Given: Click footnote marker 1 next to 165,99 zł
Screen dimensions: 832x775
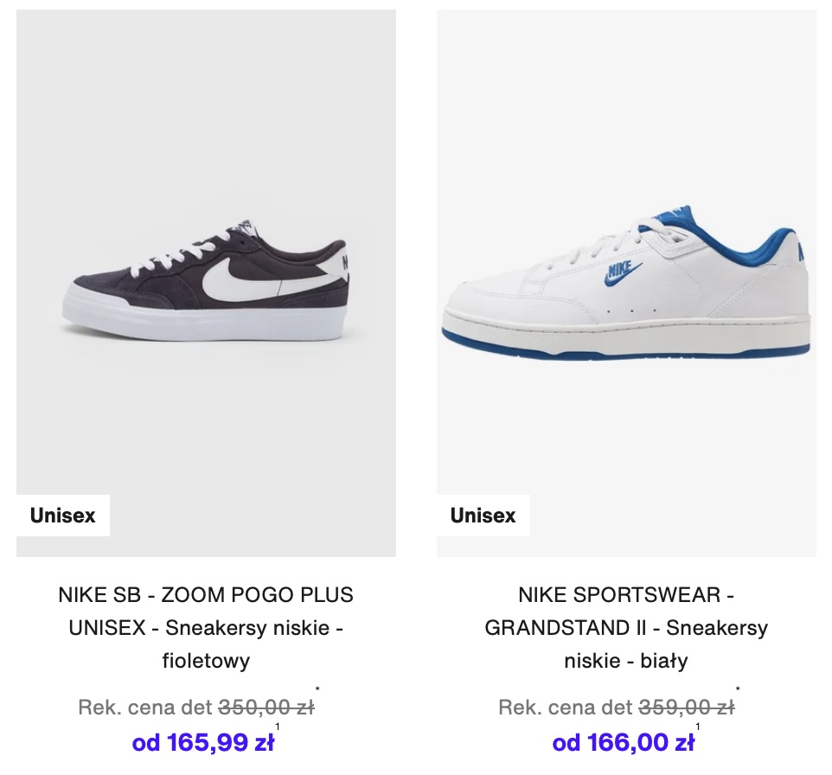Looking at the screenshot, I should click(x=277, y=727).
